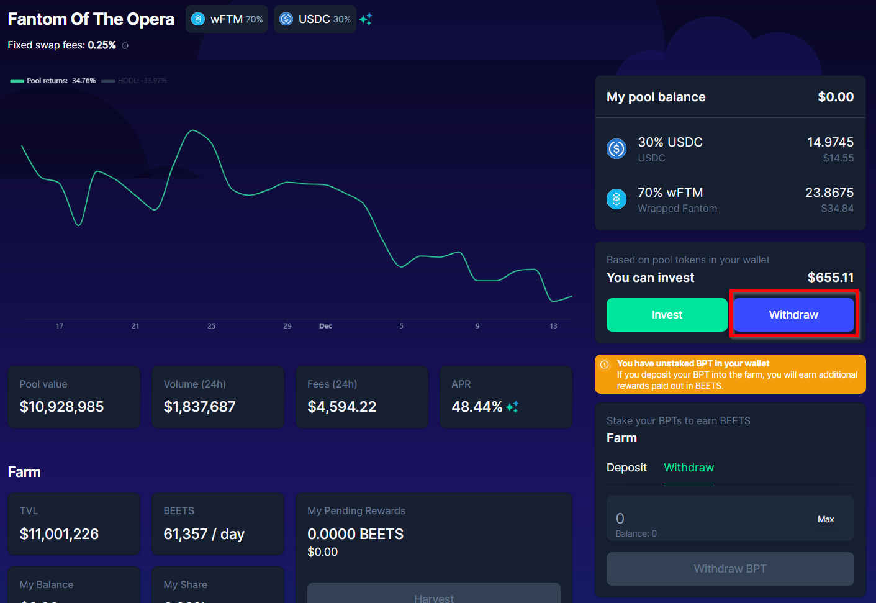876x603 pixels.
Task: Click the farm TVL $11,001,226 value
Action: [59, 534]
